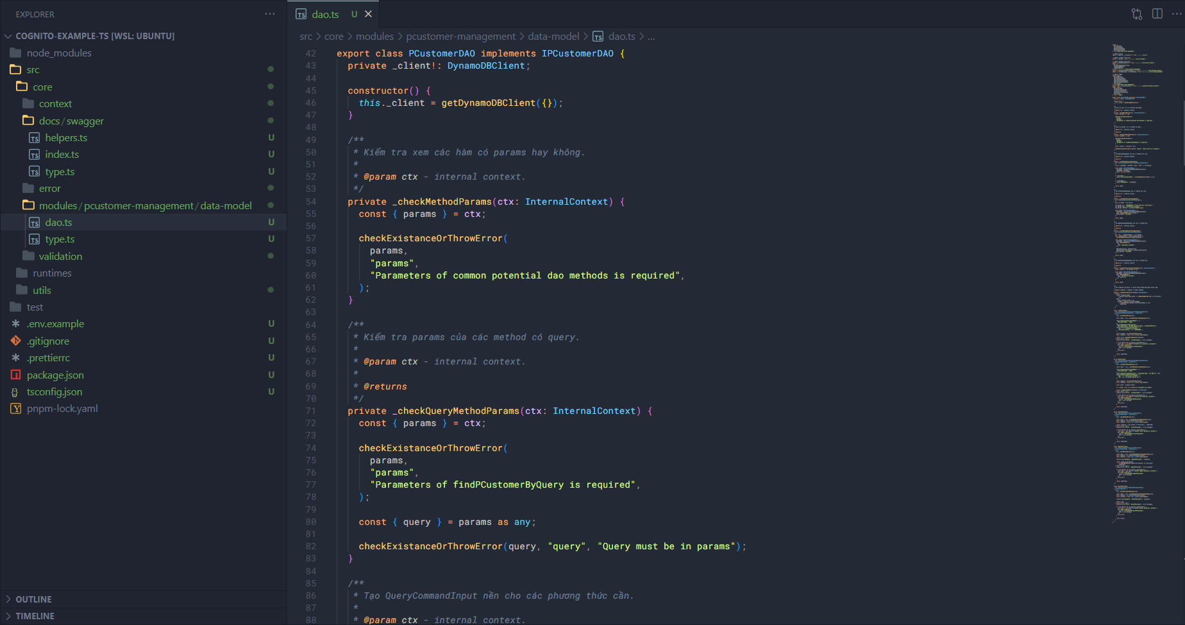The image size is (1185, 625).
Task: Open the Explorer more actions ellipsis
Action: tap(270, 14)
